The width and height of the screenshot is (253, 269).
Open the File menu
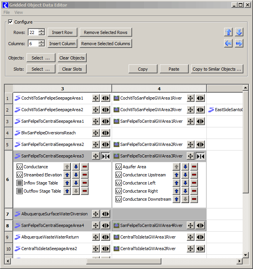(x=7, y=12)
